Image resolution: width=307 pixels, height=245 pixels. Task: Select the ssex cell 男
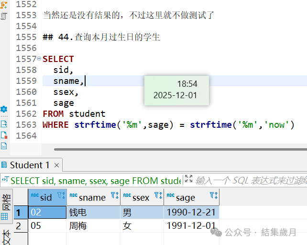142,212
